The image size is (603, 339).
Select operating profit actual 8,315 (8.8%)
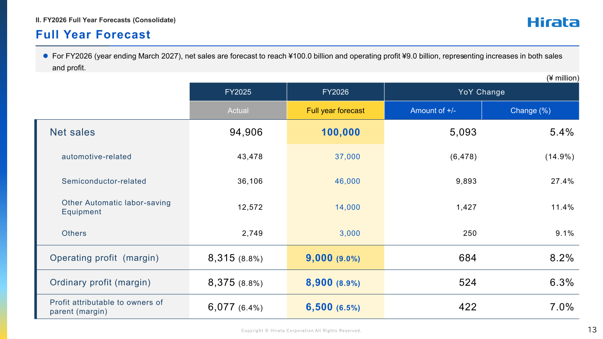pos(235,258)
